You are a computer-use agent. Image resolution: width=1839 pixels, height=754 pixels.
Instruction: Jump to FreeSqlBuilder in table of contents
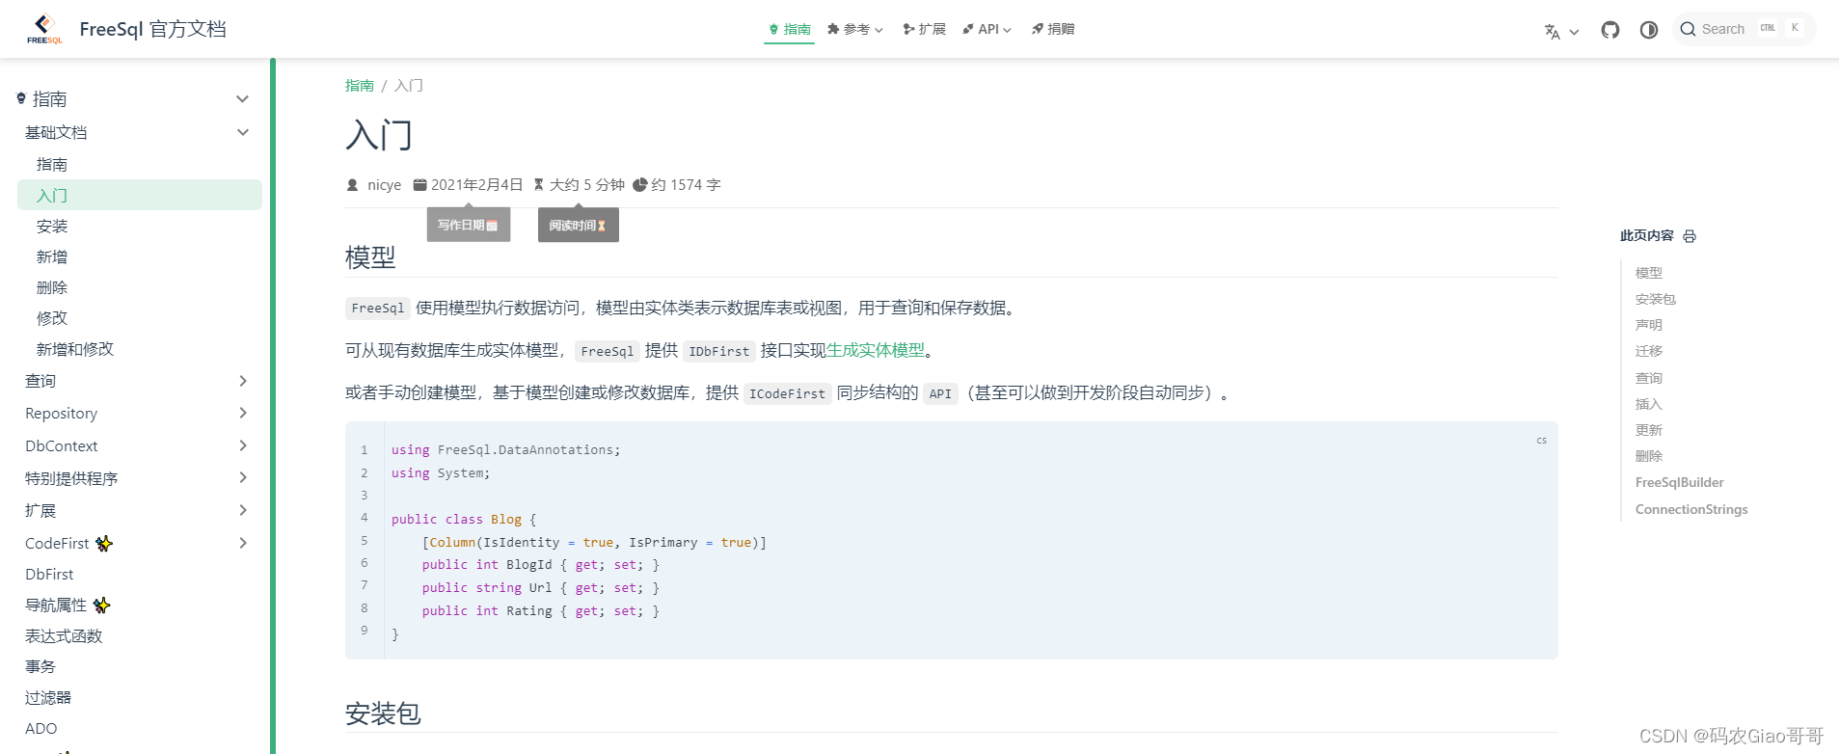pos(1680,482)
